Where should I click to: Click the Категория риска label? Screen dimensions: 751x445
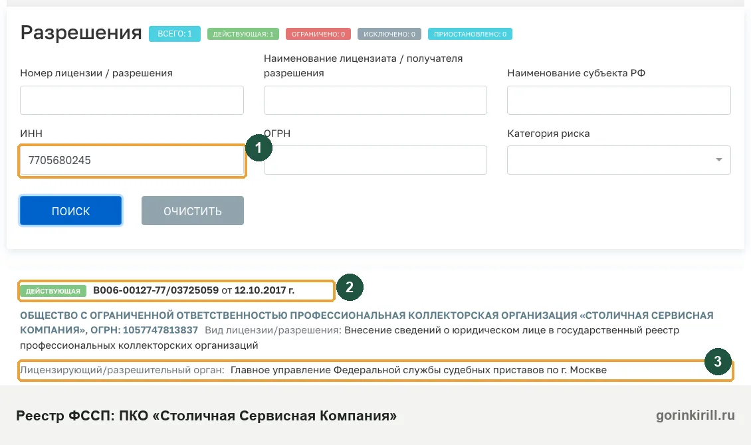coord(548,133)
